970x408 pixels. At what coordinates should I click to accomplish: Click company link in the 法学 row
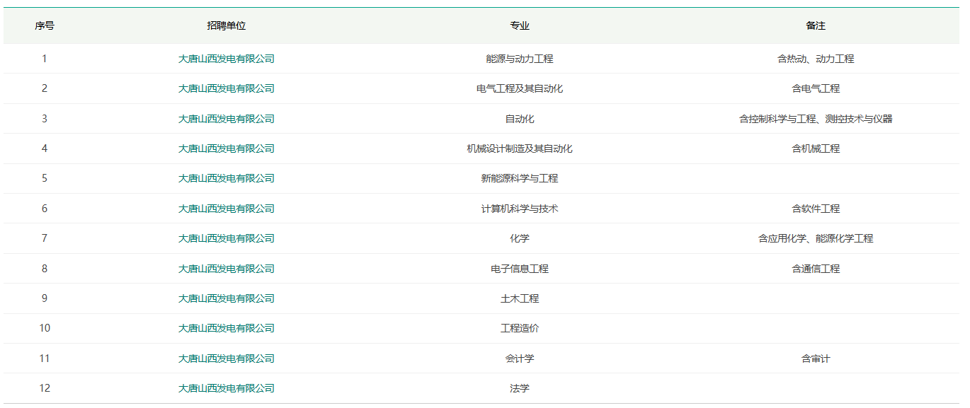(x=226, y=388)
